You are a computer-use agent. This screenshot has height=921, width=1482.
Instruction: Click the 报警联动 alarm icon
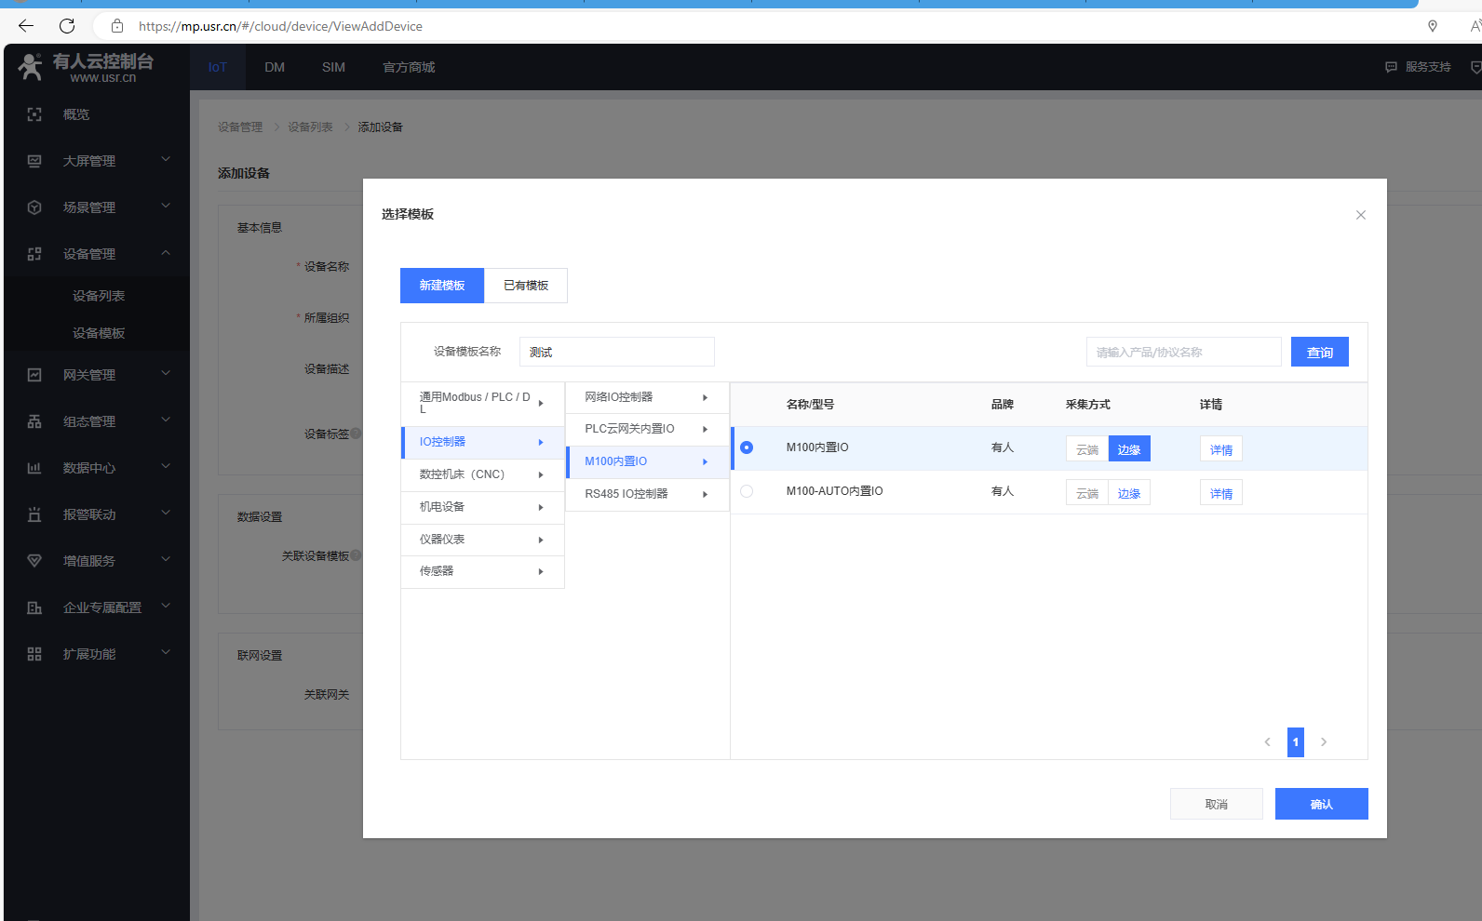[34, 514]
